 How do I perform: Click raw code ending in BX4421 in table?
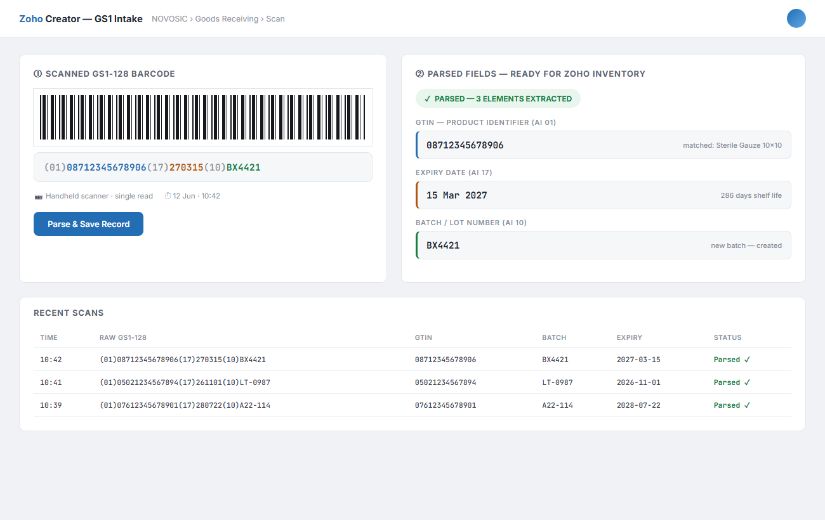(x=183, y=360)
